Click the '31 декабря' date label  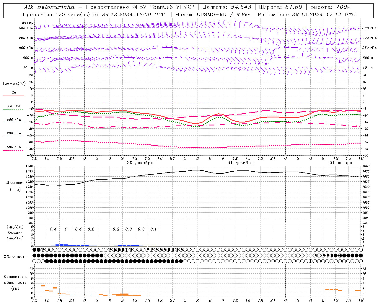pyautogui.click(x=240, y=163)
